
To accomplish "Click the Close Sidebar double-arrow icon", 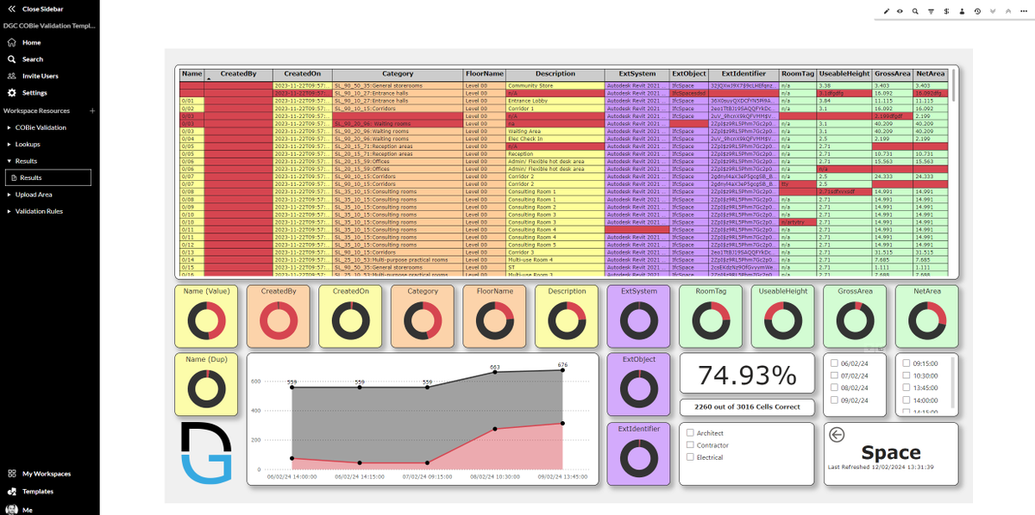I will click(x=11, y=9).
